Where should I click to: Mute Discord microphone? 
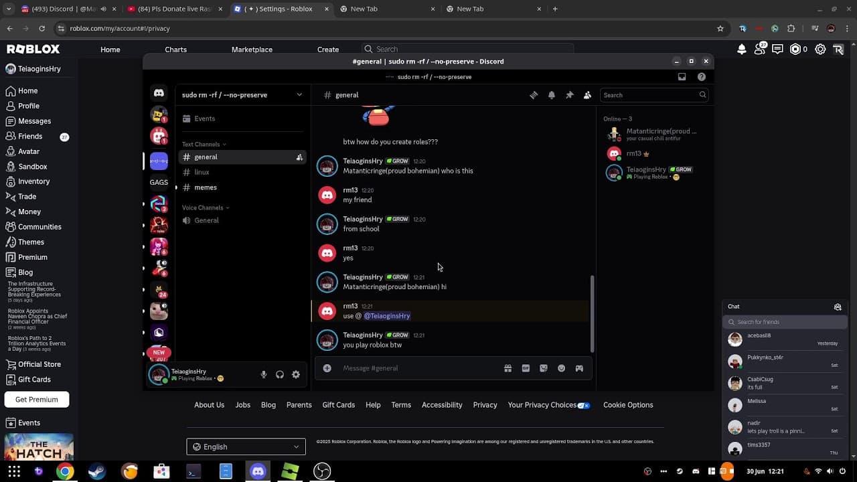[x=264, y=375]
